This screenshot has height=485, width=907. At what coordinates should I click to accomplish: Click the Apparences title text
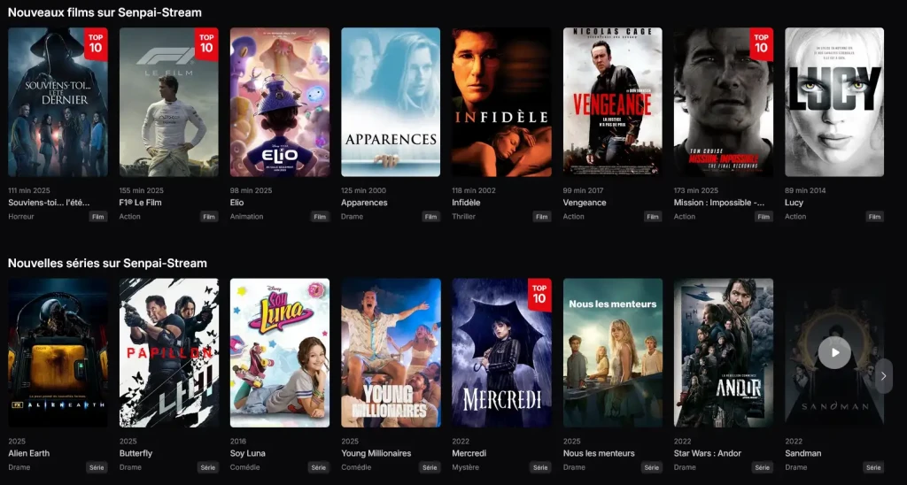click(x=364, y=203)
